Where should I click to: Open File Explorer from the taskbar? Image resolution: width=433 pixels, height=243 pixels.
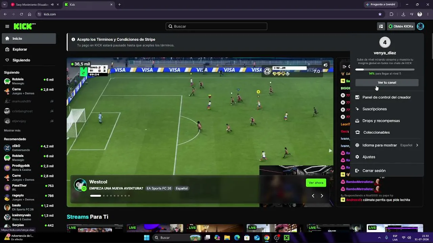tap(227, 238)
